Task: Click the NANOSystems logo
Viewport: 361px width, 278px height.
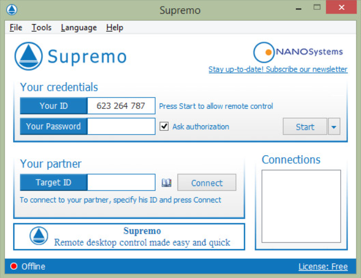Action: click(x=298, y=52)
